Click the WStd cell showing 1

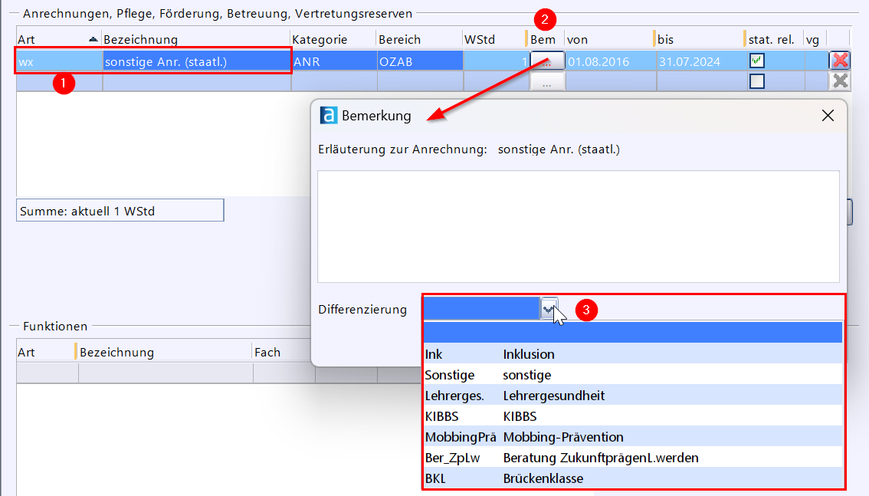(x=496, y=61)
